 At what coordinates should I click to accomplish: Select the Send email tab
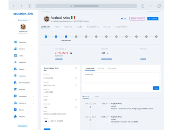[x=112, y=68]
